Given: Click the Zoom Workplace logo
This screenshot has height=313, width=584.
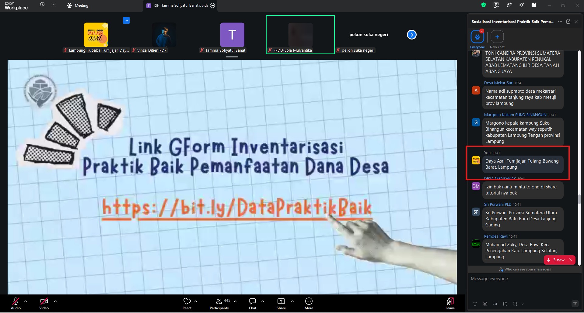Looking at the screenshot, I should (x=16, y=6).
